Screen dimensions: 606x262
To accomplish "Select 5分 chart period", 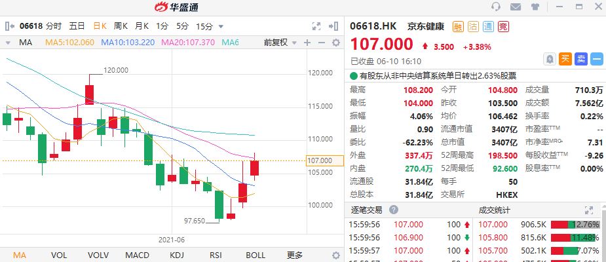I will (182, 26).
